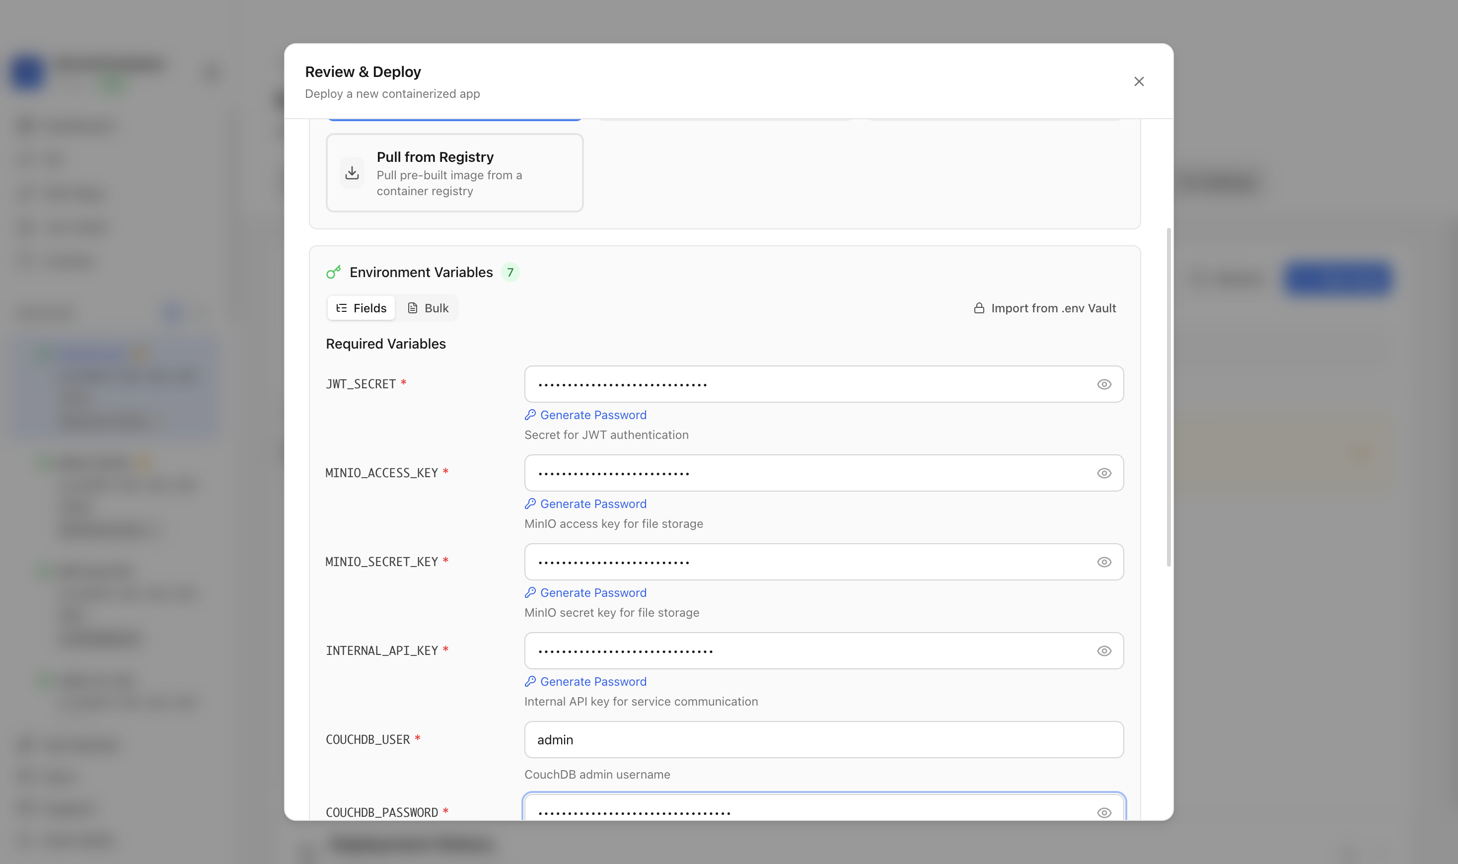Focus the COUCHDB_PASSWORD input field

click(x=824, y=807)
